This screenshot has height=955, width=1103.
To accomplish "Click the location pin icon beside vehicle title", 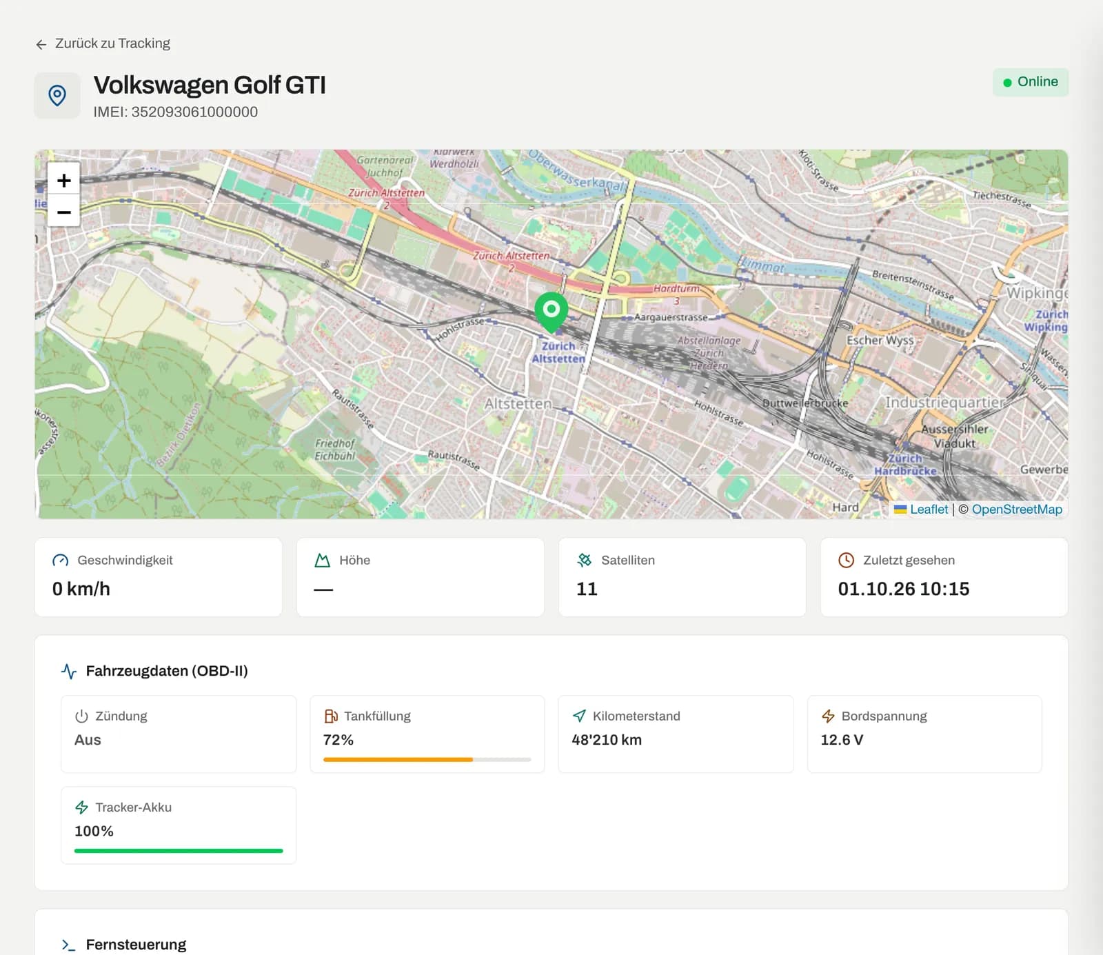I will click(x=57, y=96).
